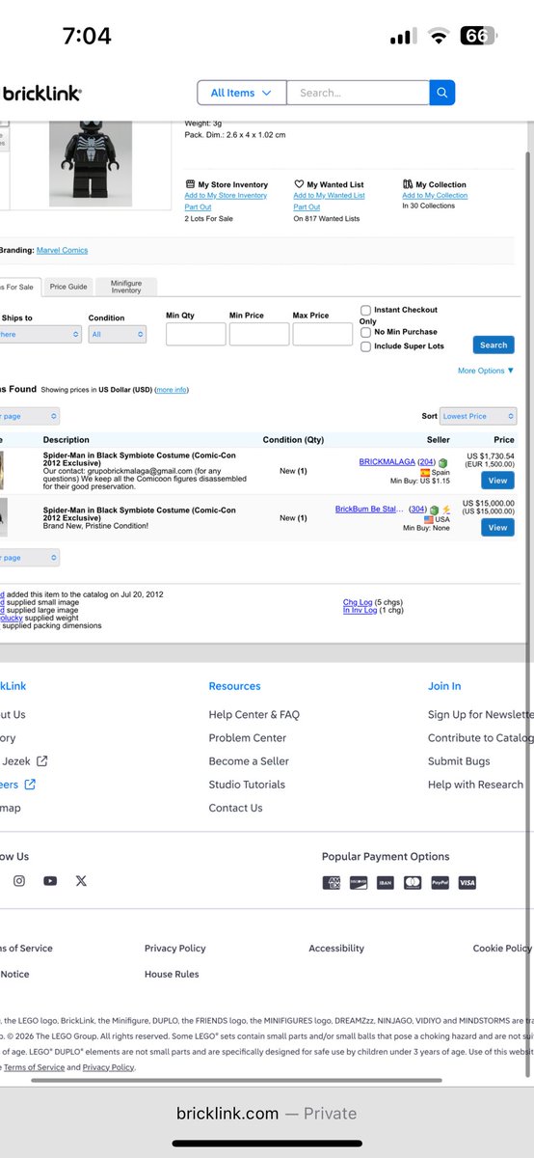Click the IBAN payment icon
Image resolution: width=534 pixels, height=1158 pixels.
tap(386, 883)
